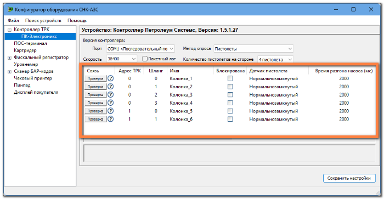Enable the Пакетный лог checkbox
This screenshot has width=384, height=199.
145,59
